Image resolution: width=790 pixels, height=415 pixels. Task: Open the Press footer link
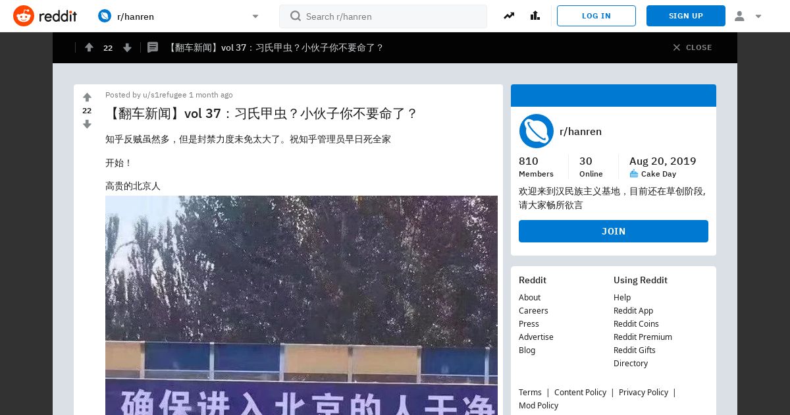[x=529, y=323]
